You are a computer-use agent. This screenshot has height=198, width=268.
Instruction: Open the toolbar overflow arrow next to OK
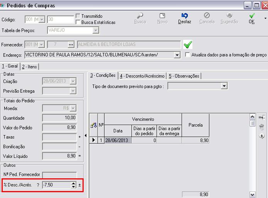tap(265, 18)
